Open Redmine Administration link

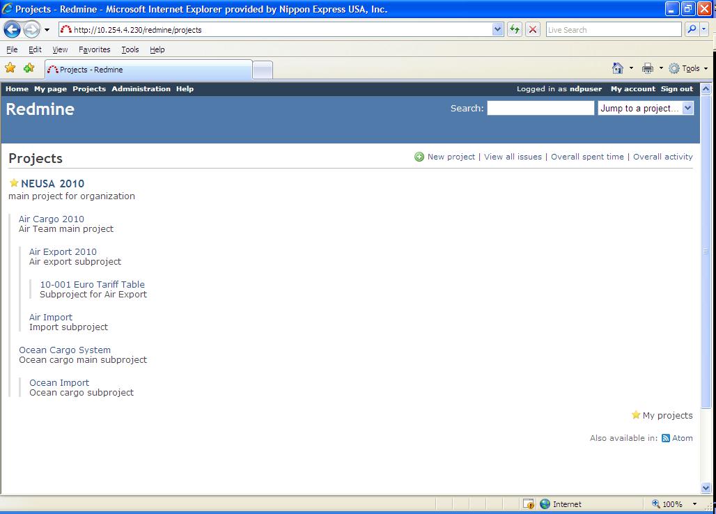[141, 89]
